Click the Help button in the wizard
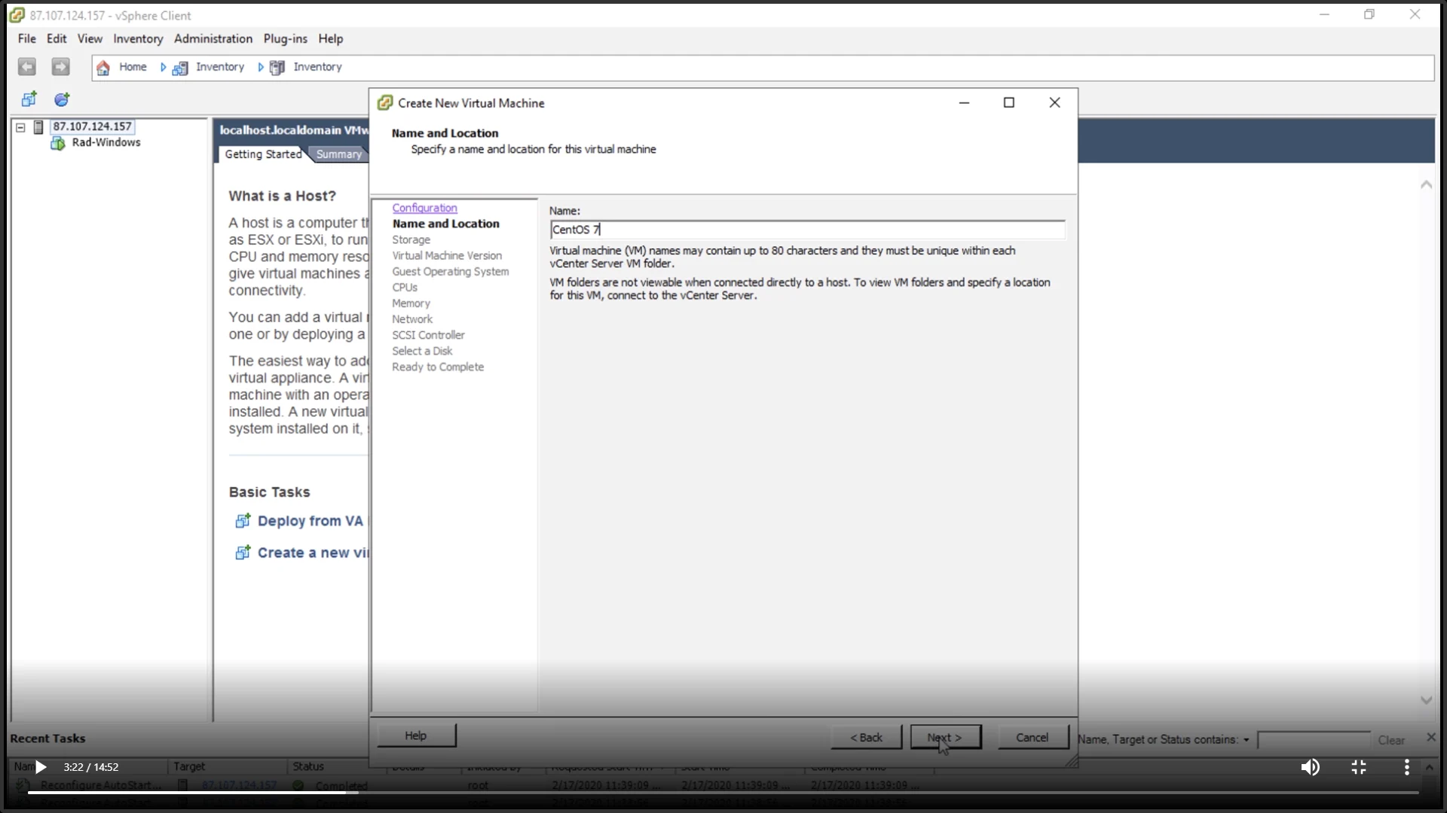The width and height of the screenshot is (1447, 813). tap(416, 735)
